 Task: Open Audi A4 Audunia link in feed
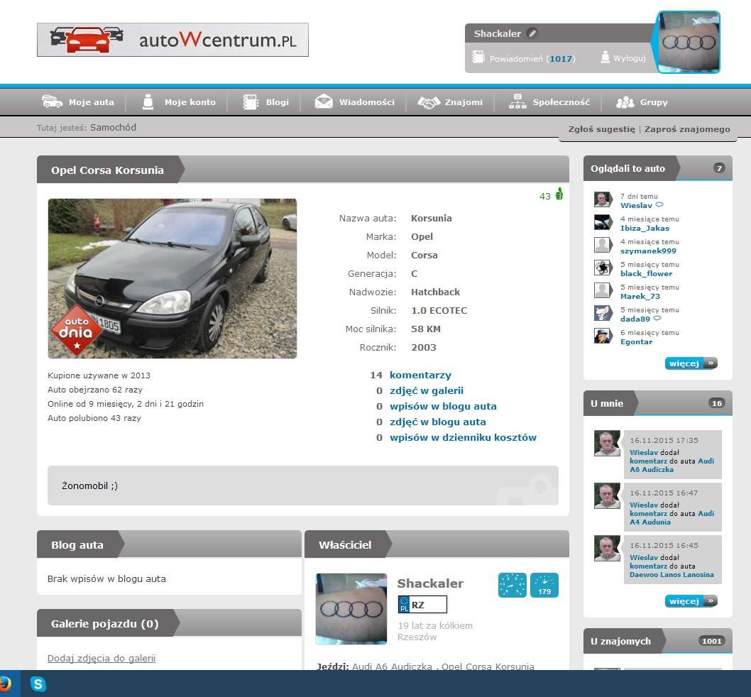click(x=671, y=518)
